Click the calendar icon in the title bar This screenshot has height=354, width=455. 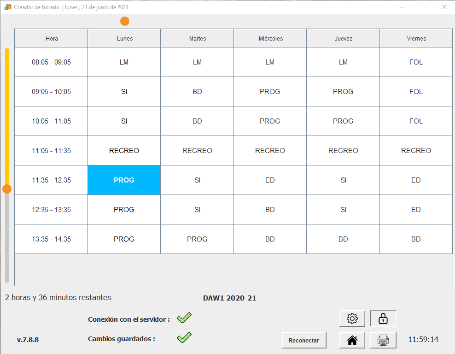pos(6,7)
